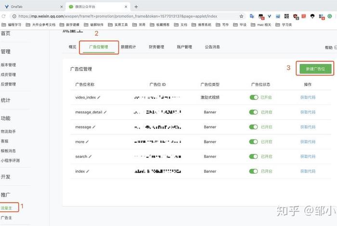Open the 帮助 help link
This screenshot has width=337, height=226.
point(329,48)
